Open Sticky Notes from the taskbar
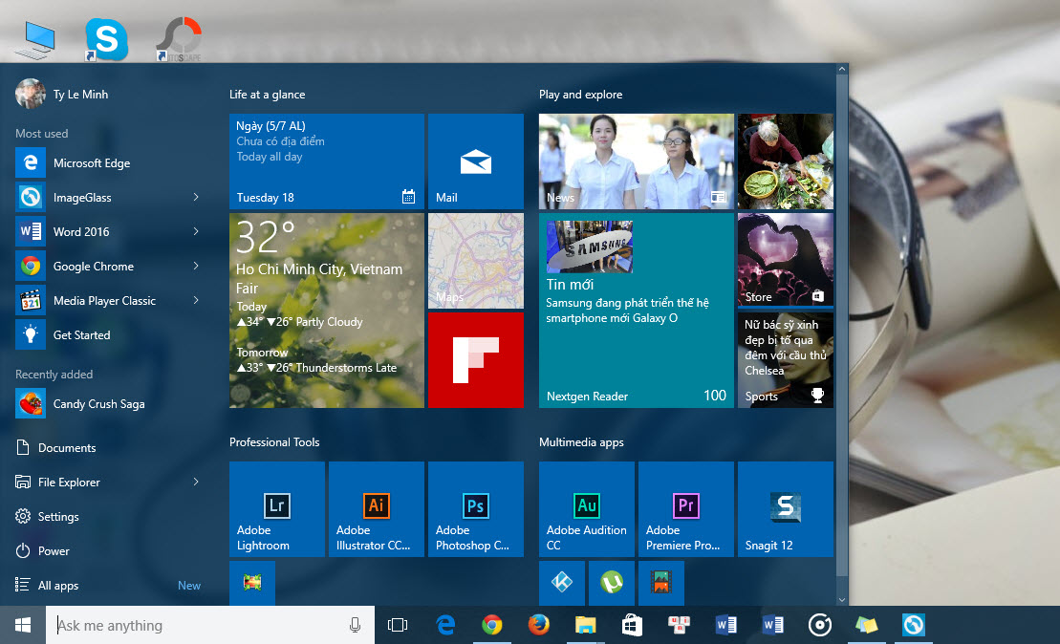The height and width of the screenshot is (644, 1060). (866, 625)
